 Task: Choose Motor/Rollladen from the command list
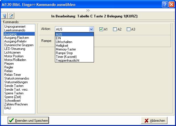pos(15,60)
